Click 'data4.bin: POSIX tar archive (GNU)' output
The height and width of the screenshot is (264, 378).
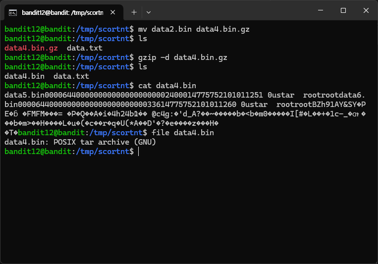(x=80, y=142)
